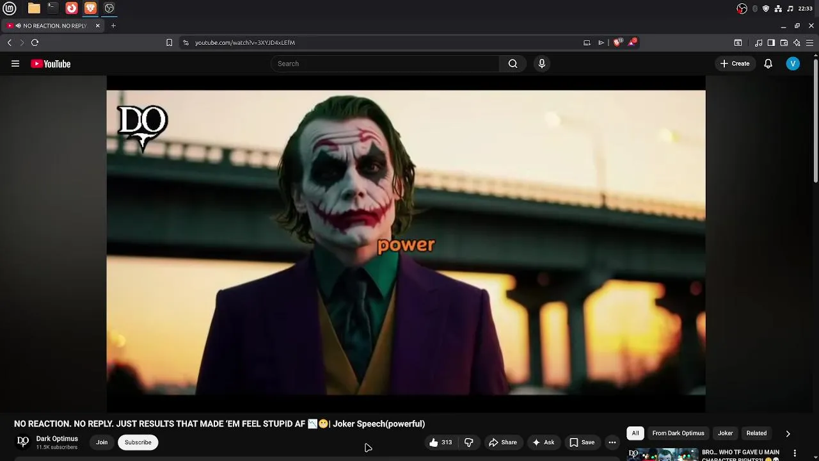Open Dark Optimus channel avatar

[x=23, y=442]
